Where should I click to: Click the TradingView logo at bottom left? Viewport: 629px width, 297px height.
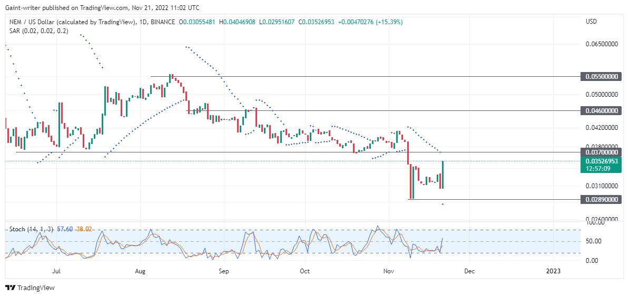point(30,288)
